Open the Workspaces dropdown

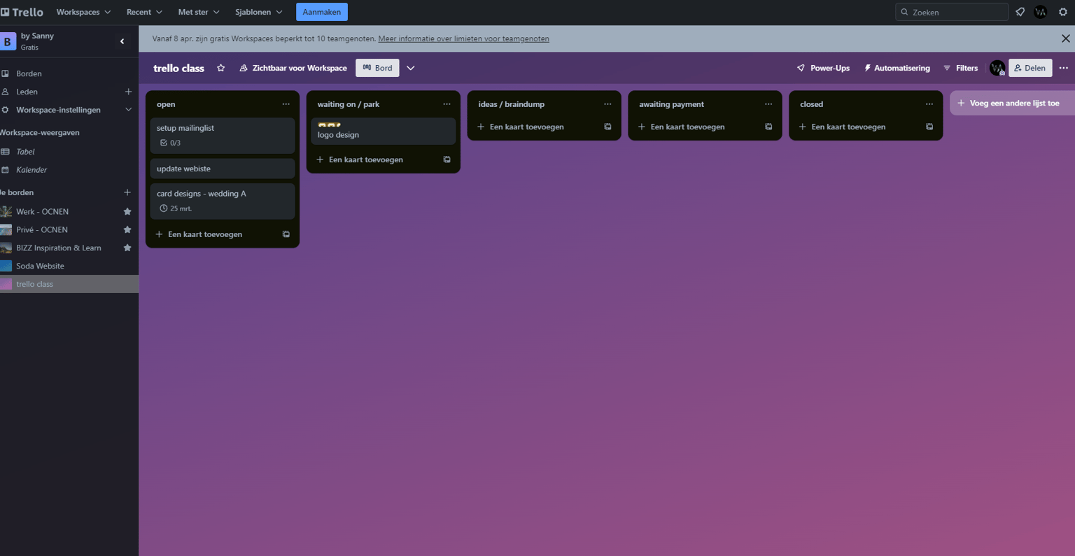pyautogui.click(x=83, y=12)
